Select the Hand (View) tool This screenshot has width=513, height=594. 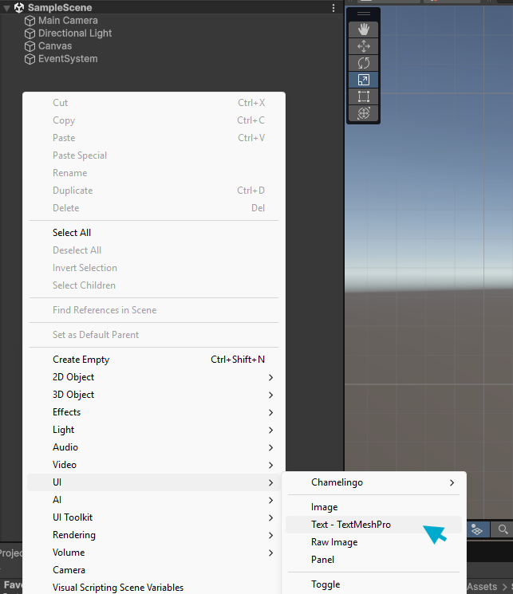pos(364,29)
